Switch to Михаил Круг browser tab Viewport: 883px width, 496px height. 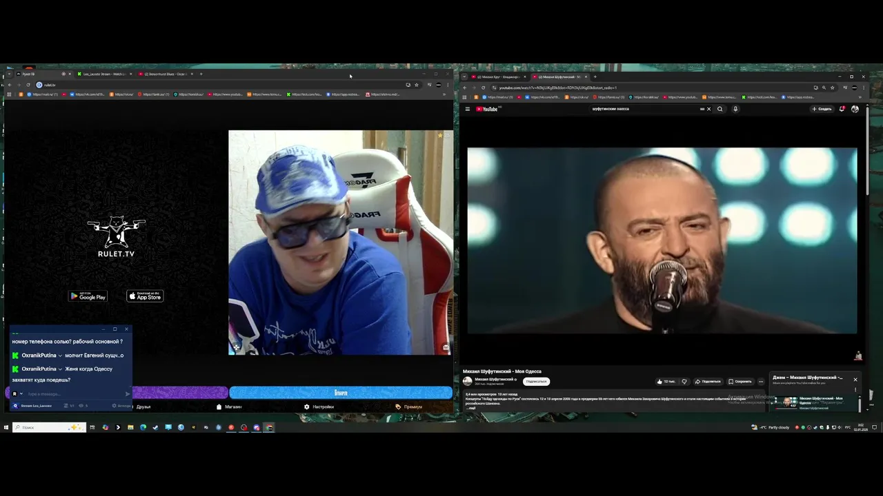[x=499, y=76]
